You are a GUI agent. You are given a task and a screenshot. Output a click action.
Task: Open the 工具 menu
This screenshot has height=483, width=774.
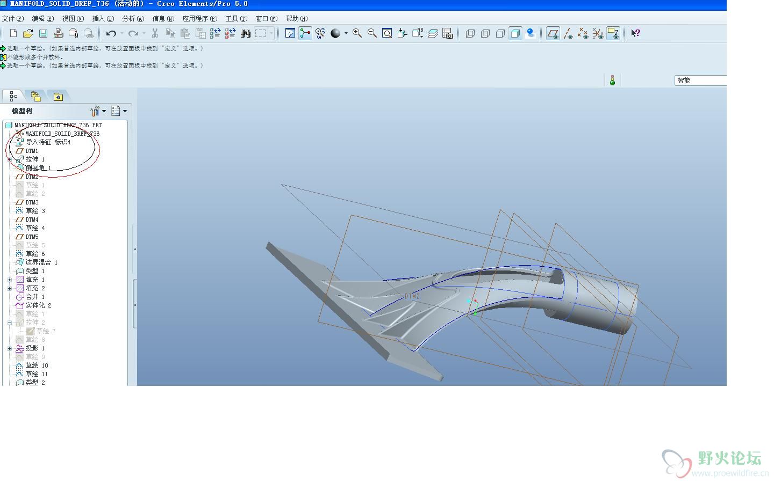point(236,18)
